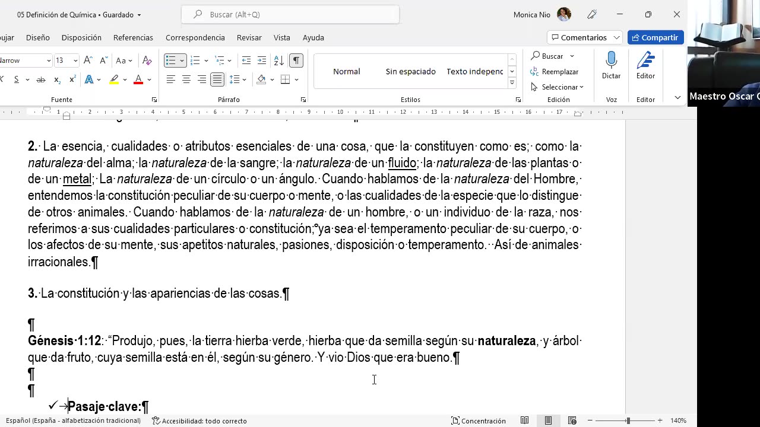Viewport: 760px width, 427px height.
Task: Click the zoom slider handle
Action: pos(628,420)
